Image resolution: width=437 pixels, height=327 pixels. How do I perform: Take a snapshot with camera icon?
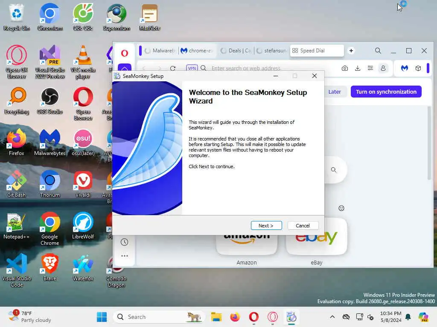coord(345,68)
